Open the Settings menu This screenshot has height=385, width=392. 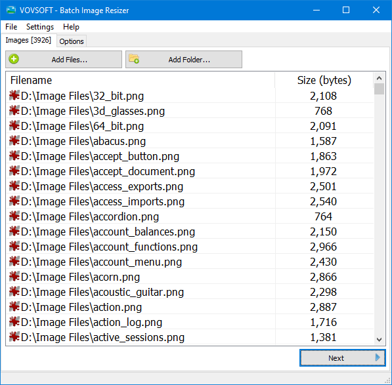(40, 27)
